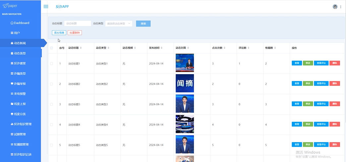Click the table icon beside 反诈课堂
The image size is (346, 162).
pyautogui.click(x=12, y=63)
